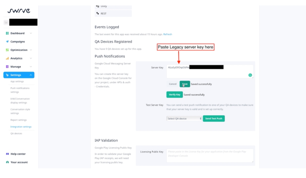Expand the Dashboard chevron

[31, 33]
